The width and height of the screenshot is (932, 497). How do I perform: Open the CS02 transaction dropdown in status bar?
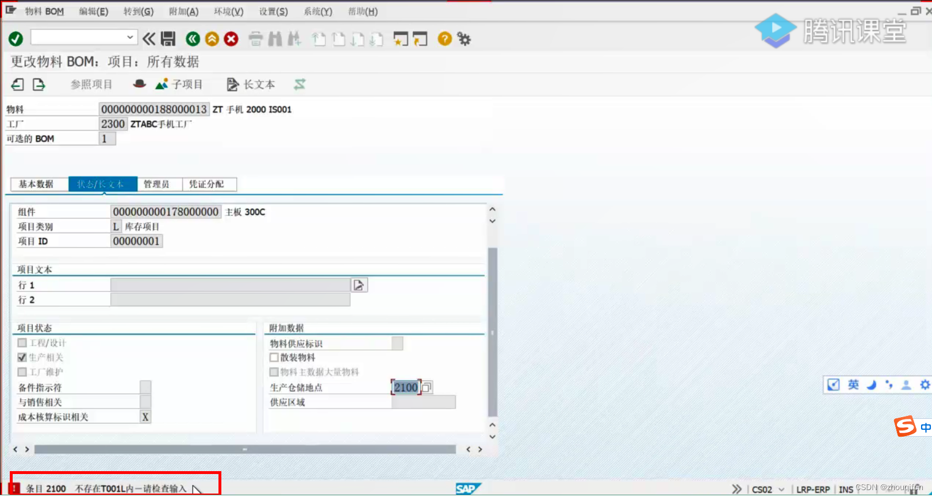(781, 490)
